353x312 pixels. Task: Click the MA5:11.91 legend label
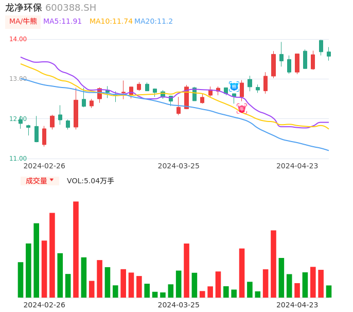pos(62,22)
